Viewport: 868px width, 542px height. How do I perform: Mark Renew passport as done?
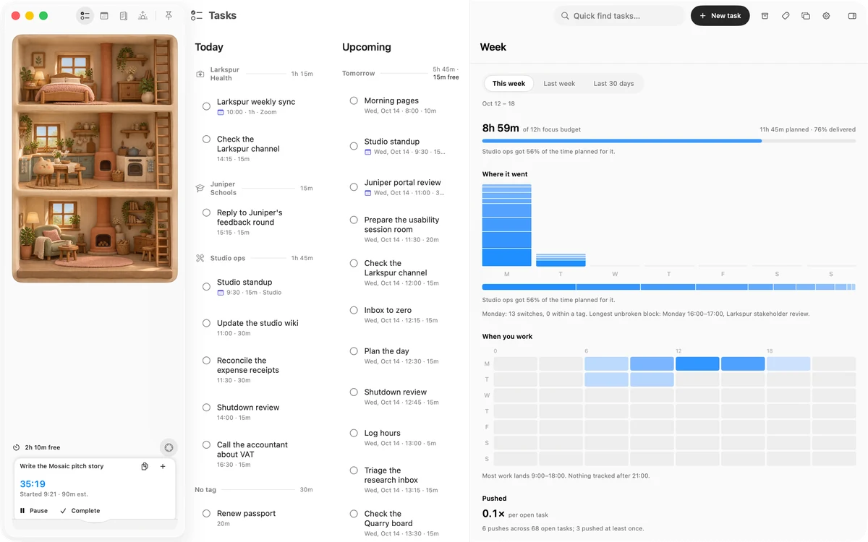(206, 514)
